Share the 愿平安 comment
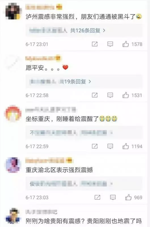 (x=95, y=95)
